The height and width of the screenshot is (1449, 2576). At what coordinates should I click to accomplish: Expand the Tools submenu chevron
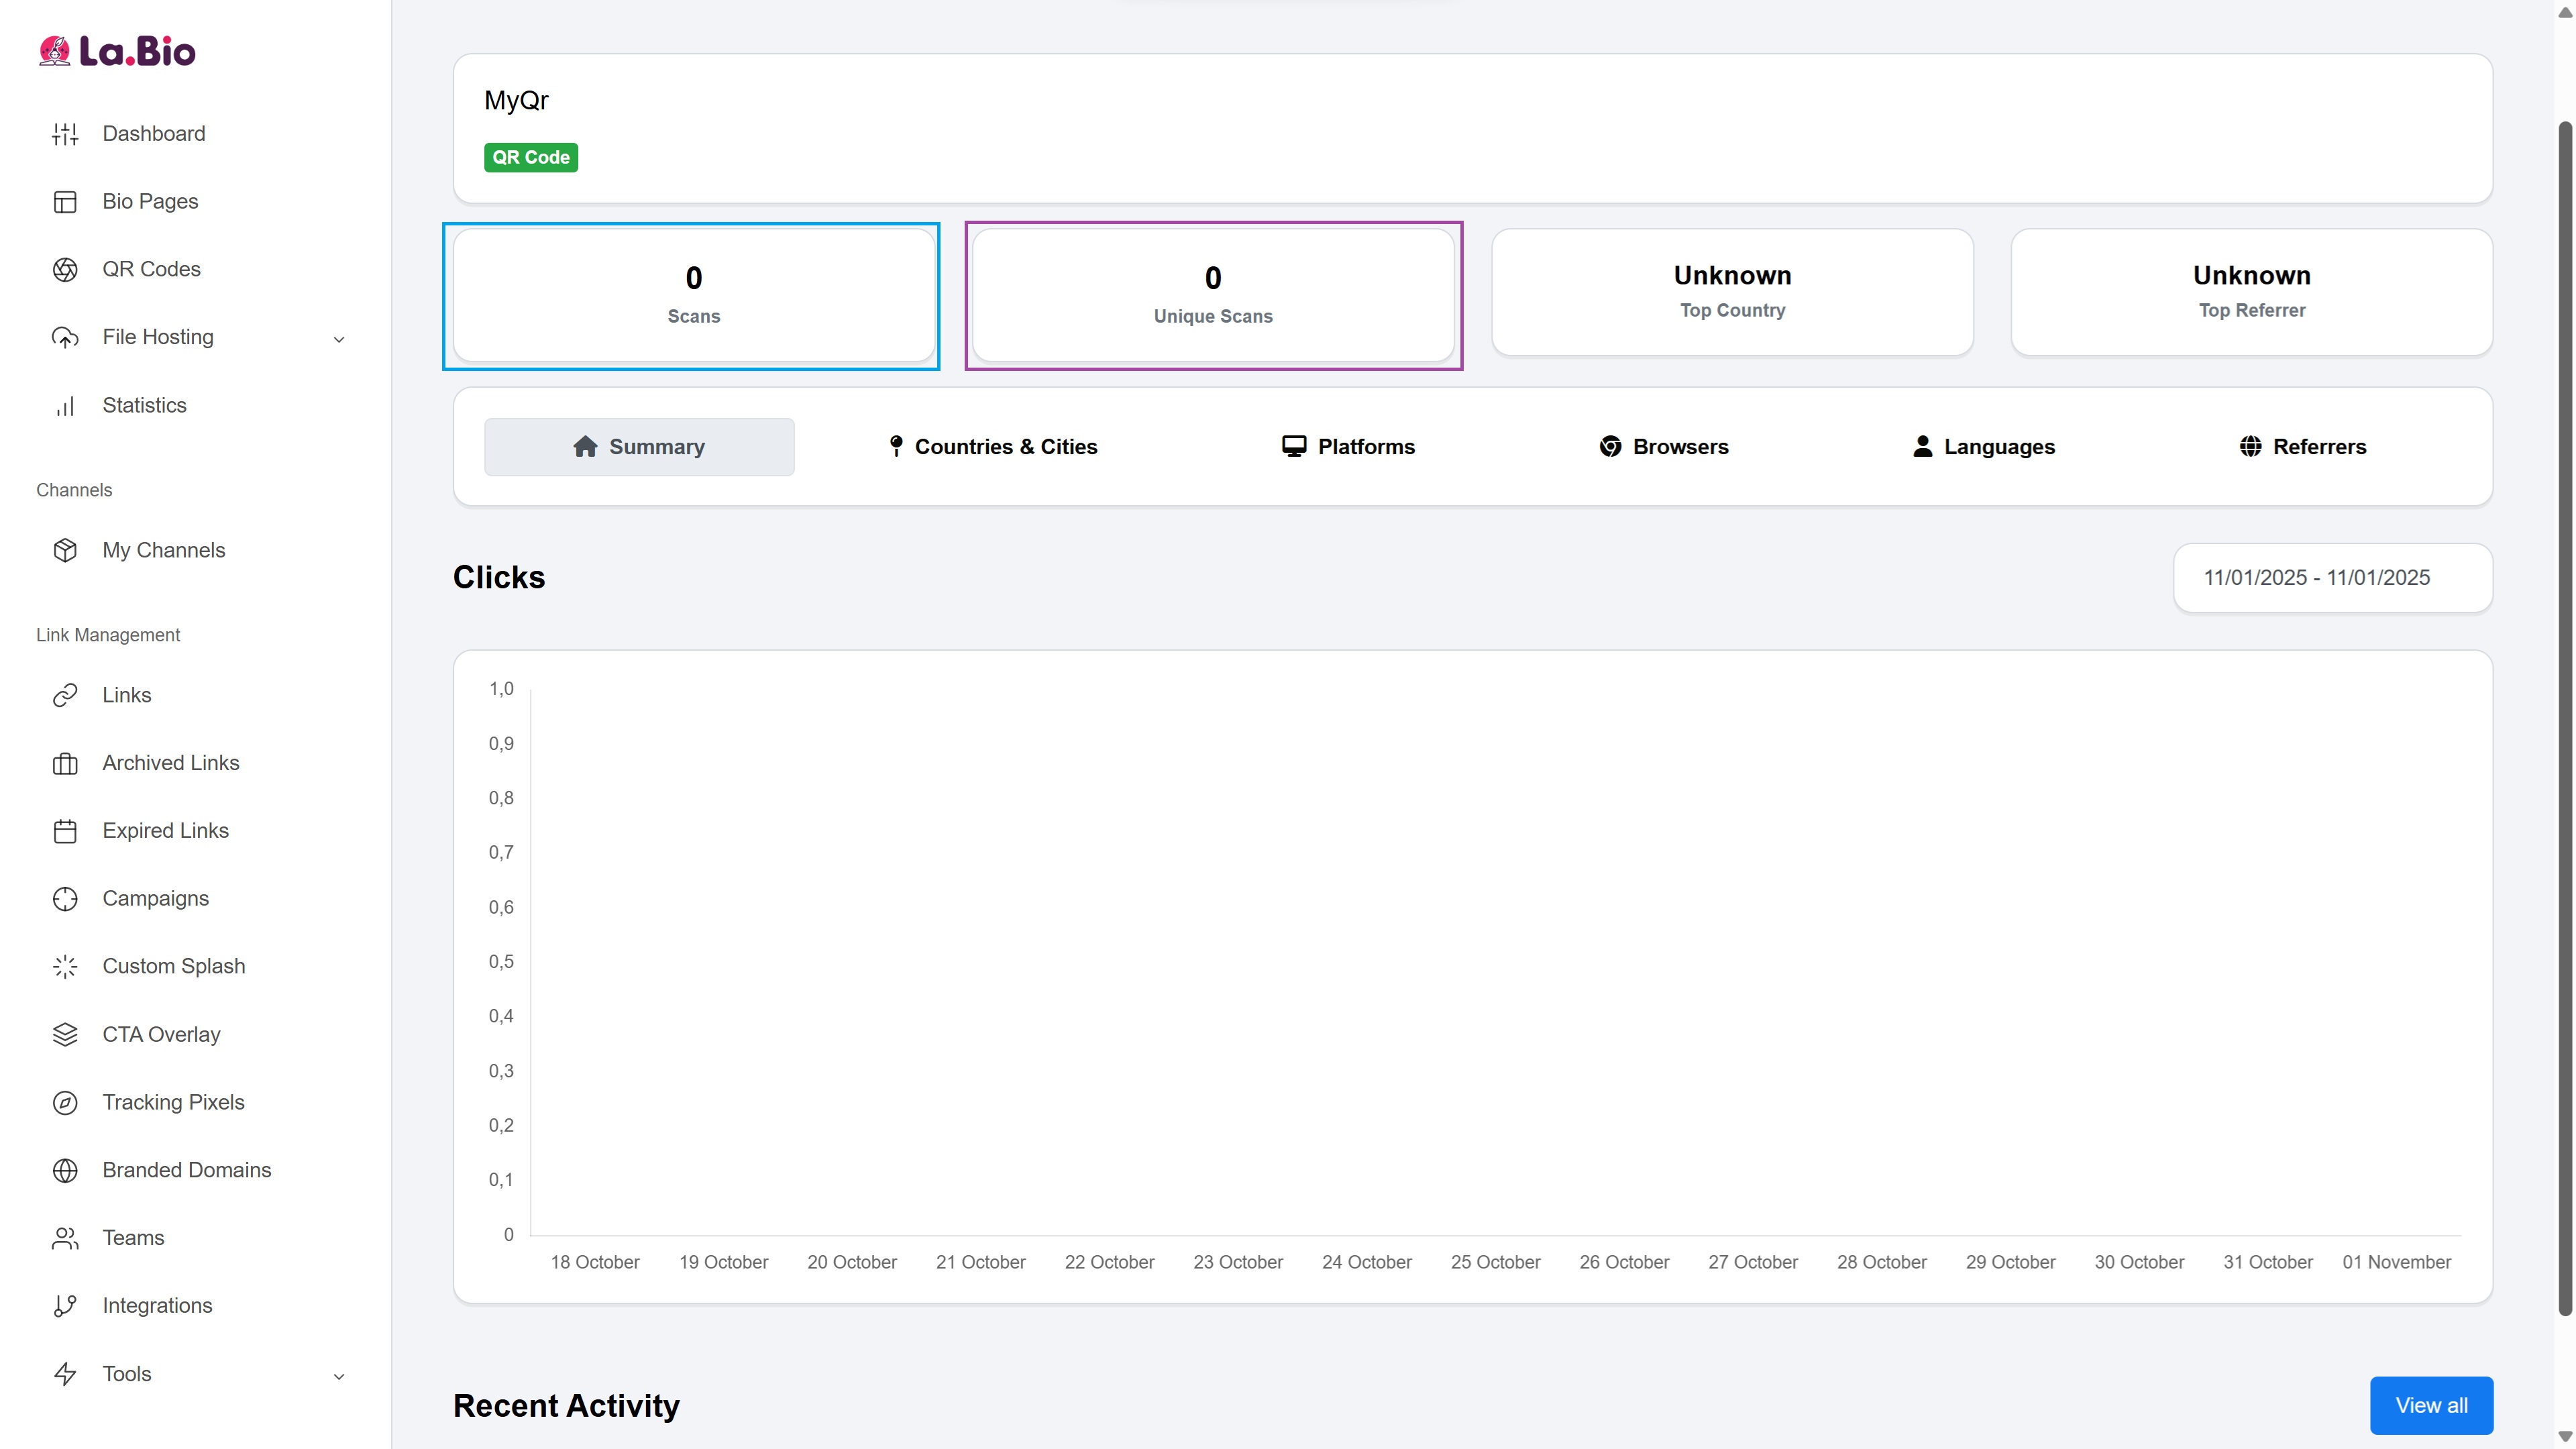(x=338, y=1376)
